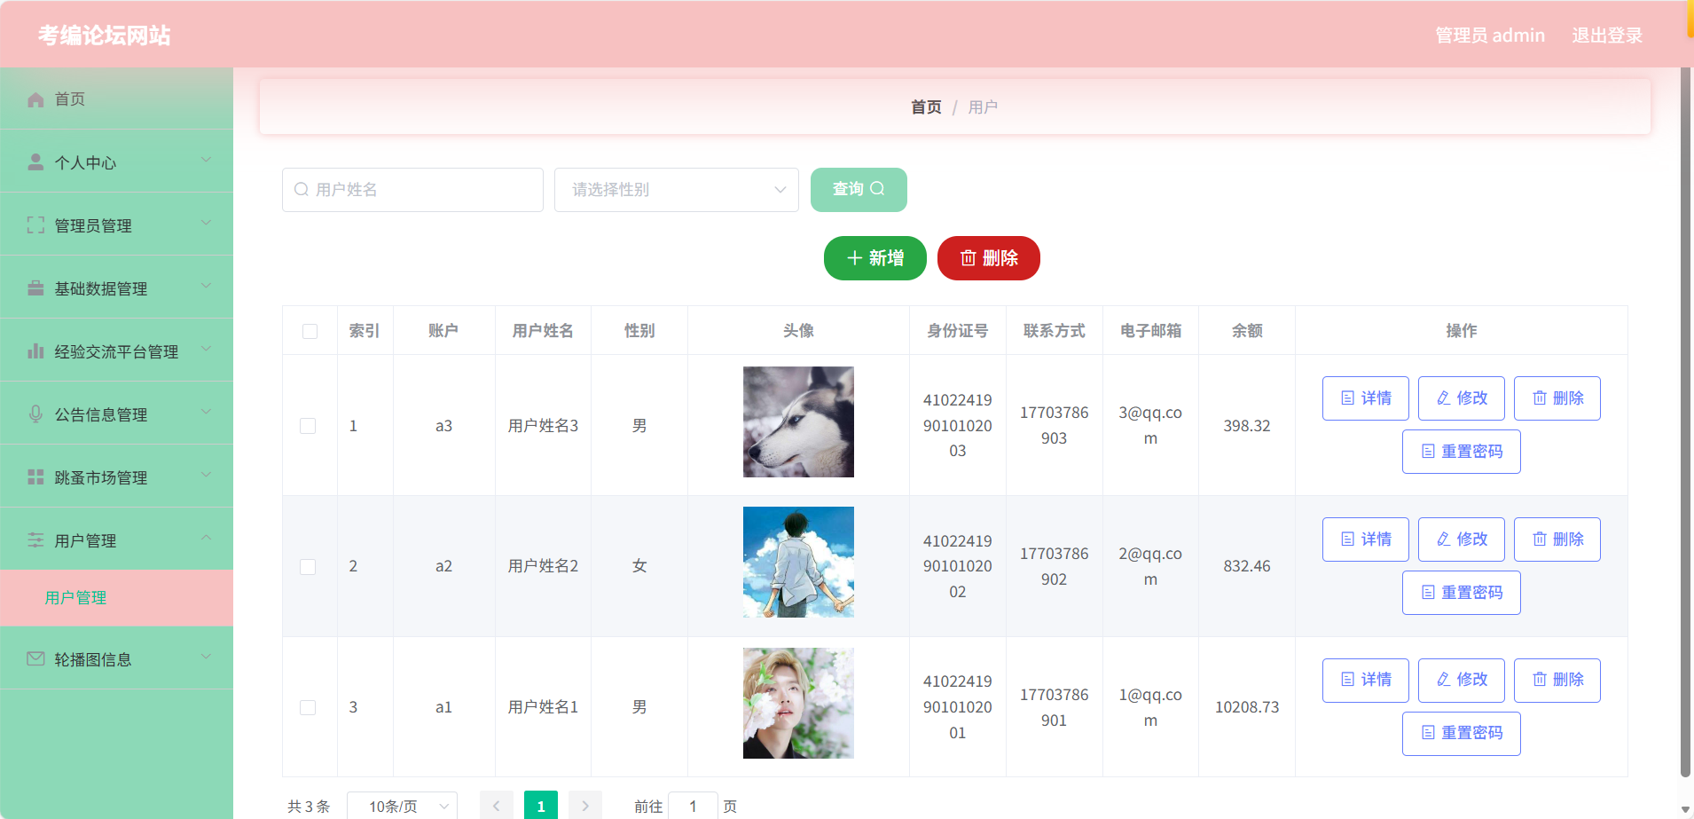Click the person icon beside 个人中心
The height and width of the screenshot is (819, 1694).
tap(35, 162)
